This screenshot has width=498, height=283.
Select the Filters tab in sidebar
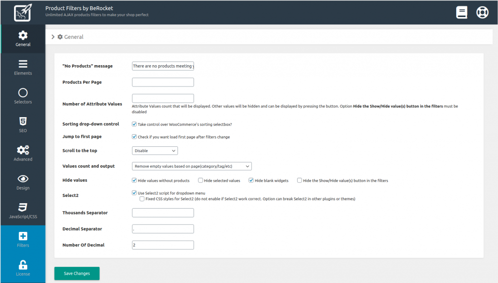click(x=23, y=239)
